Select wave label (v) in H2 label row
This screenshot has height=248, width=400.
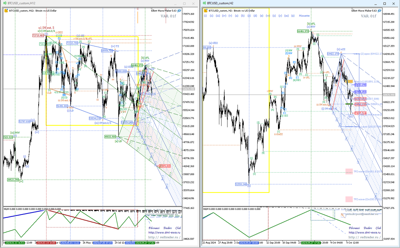(x=230, y=15)
